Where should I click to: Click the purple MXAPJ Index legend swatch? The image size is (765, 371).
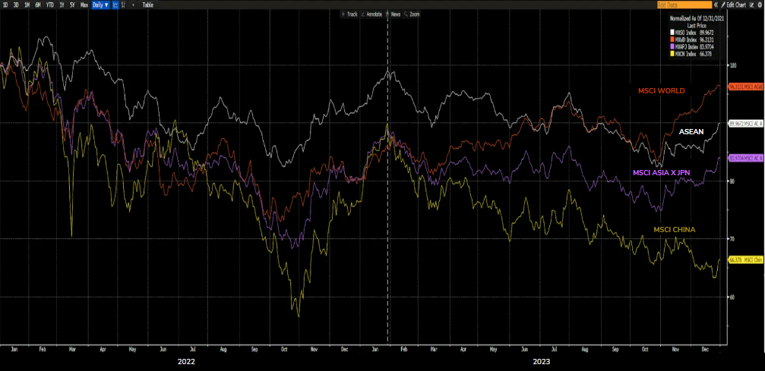672,46
